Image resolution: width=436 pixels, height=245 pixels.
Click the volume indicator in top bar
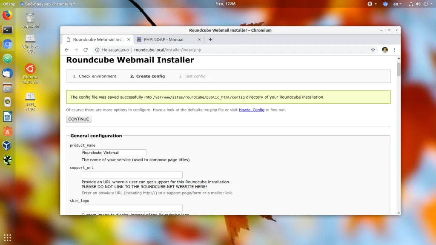click(418, 4)
